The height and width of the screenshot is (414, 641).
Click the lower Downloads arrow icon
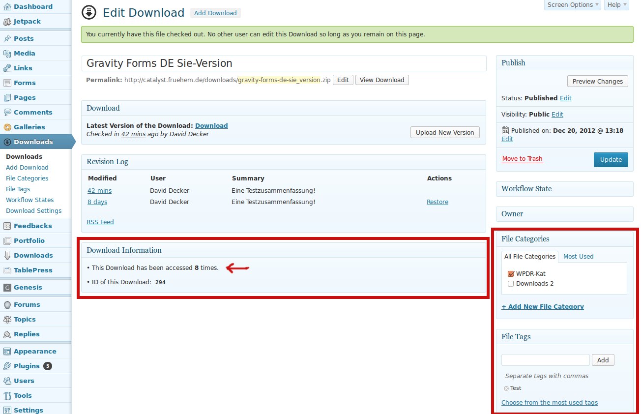[7, 256]
